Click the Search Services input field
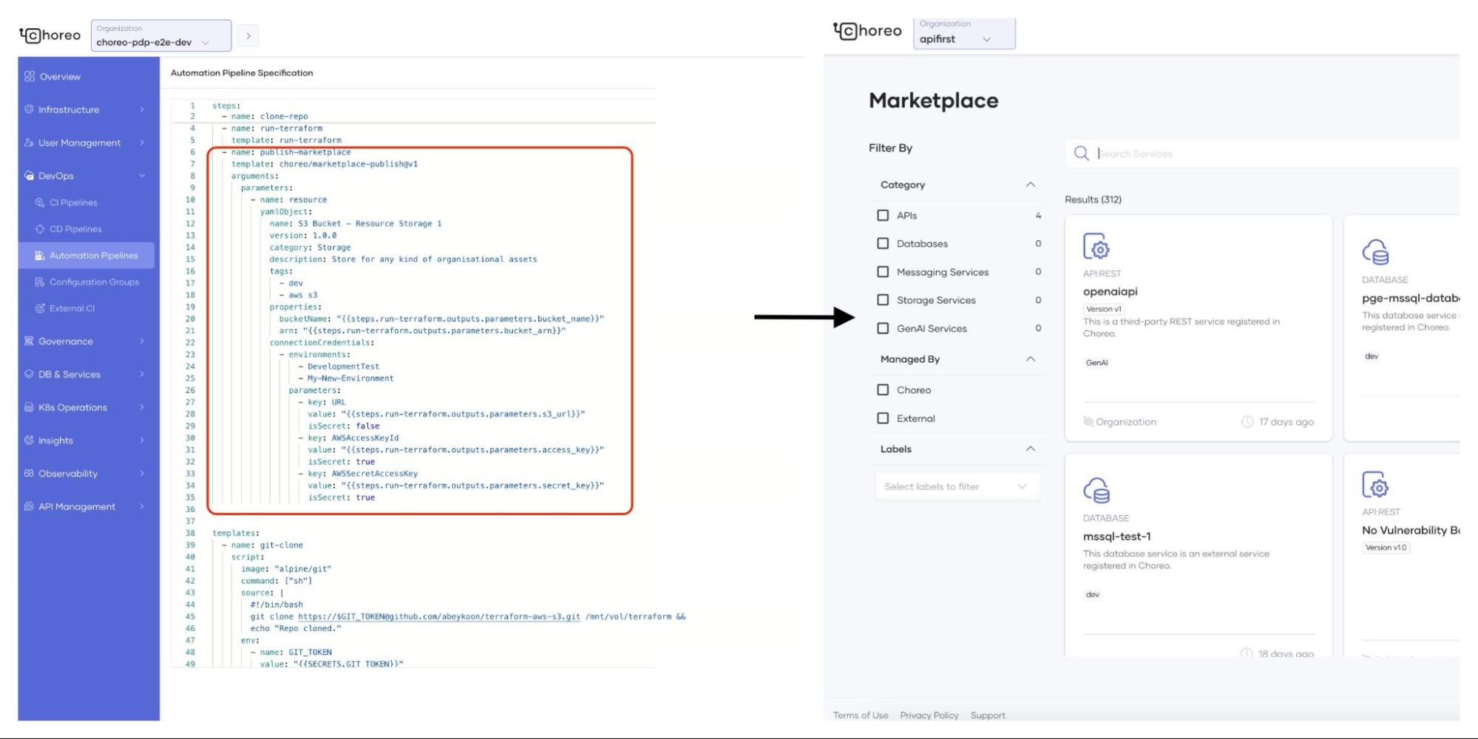The image size is (1478, 739). 1183,154
